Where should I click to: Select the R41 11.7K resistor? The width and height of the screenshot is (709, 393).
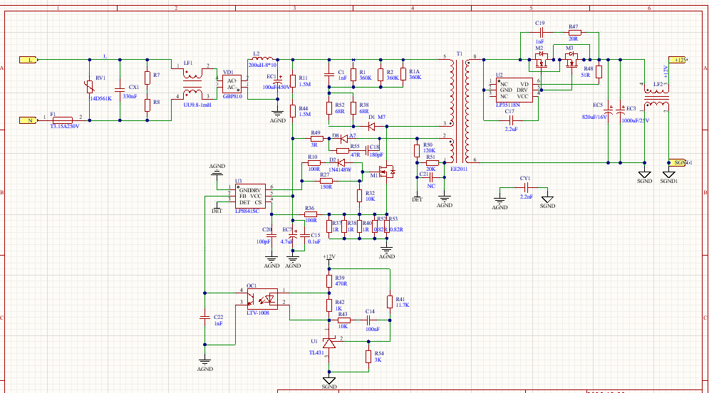389,301
